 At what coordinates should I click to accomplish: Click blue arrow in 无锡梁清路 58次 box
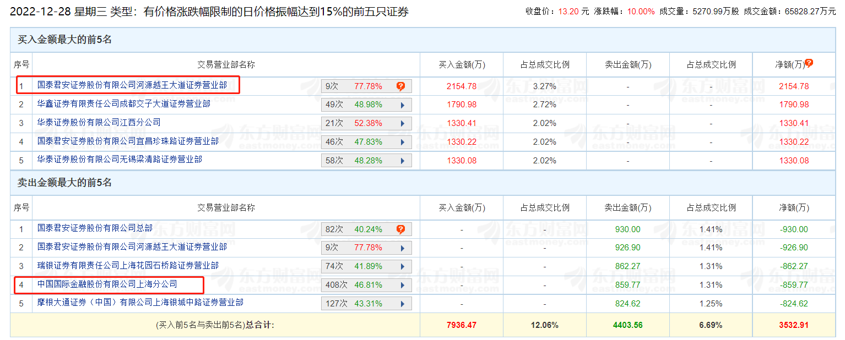tap(402, 161)
